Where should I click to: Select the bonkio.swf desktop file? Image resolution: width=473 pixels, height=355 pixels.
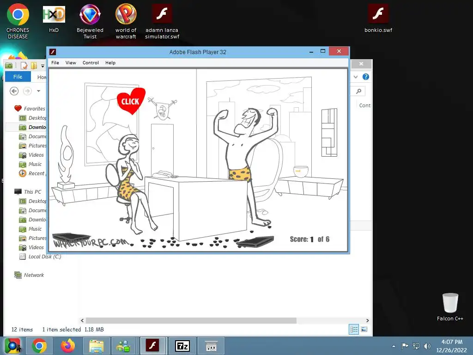[378, 18]
